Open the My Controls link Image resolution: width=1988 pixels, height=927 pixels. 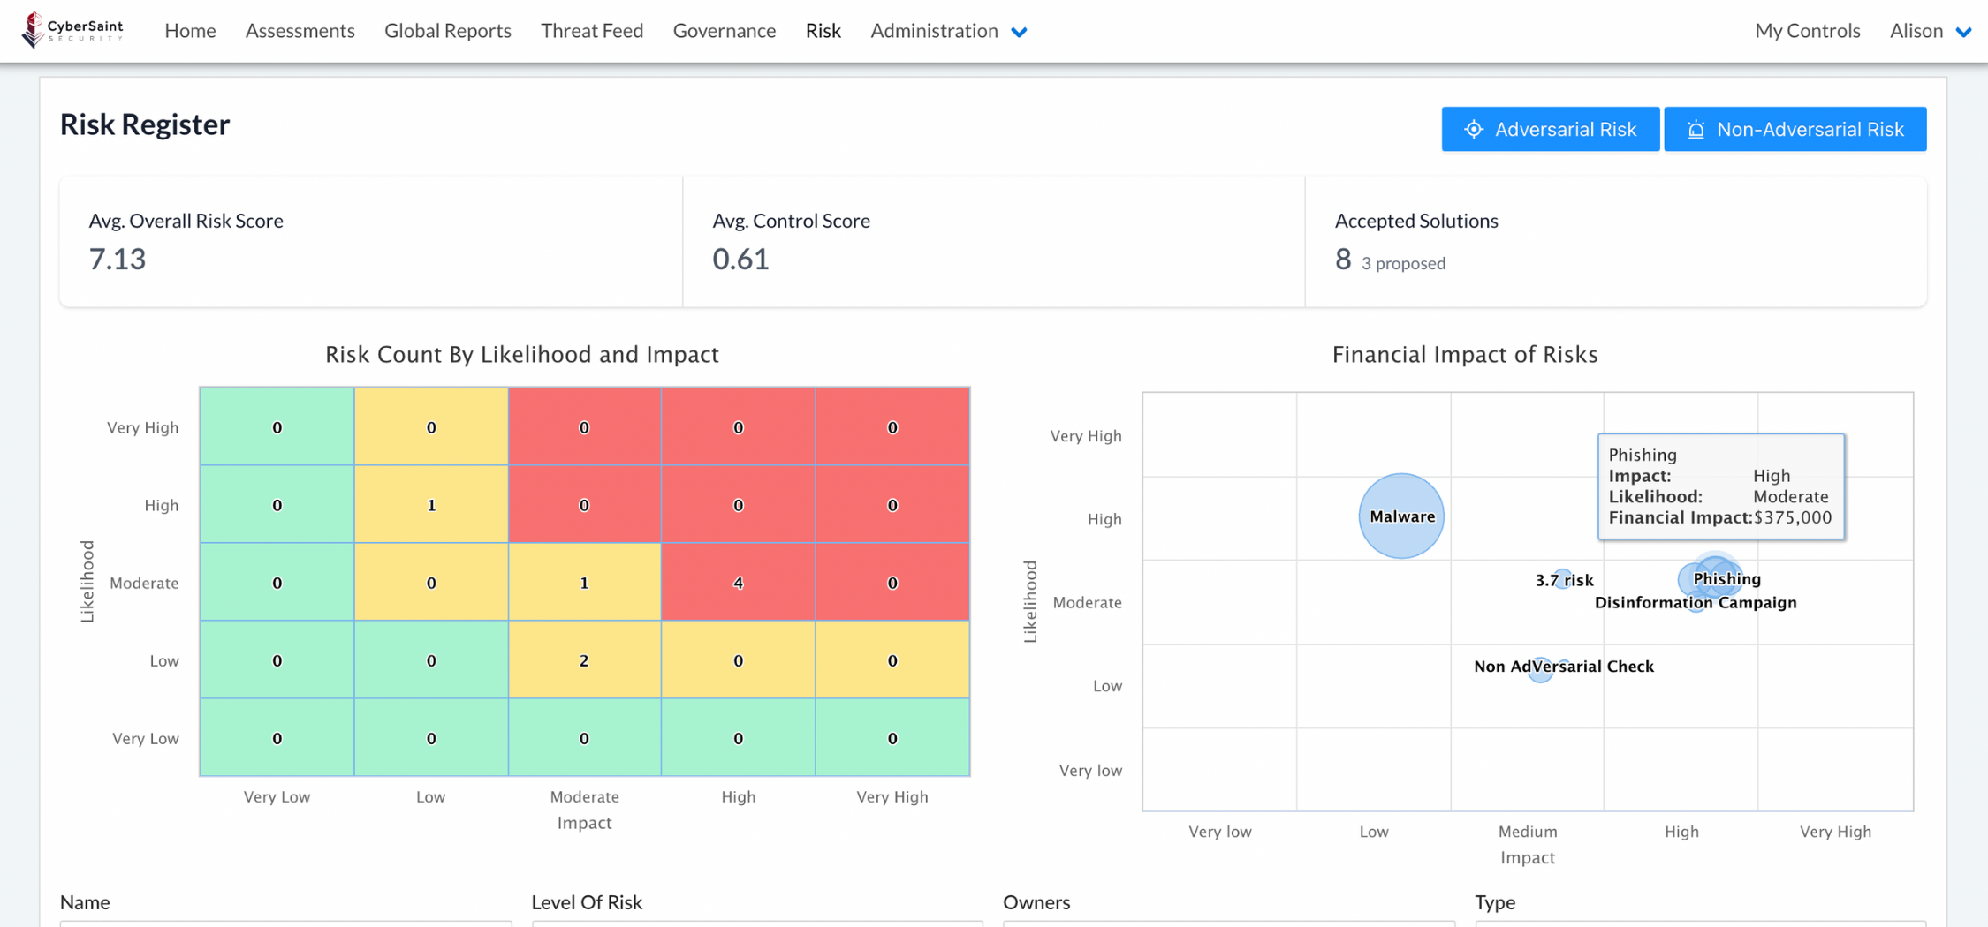(1807, 31)
